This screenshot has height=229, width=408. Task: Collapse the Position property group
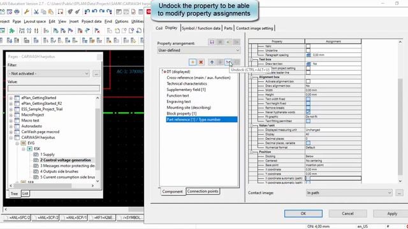pos(252,152)
